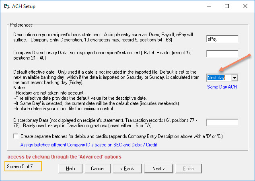This screenshot has height=181, width=255.
Task: Click the transaction Discretionary Data input field
Action: [x=222, y=122]
